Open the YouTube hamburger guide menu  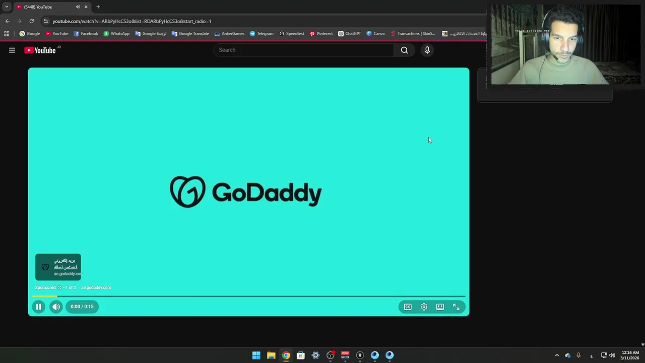click(x=12, y=50)
